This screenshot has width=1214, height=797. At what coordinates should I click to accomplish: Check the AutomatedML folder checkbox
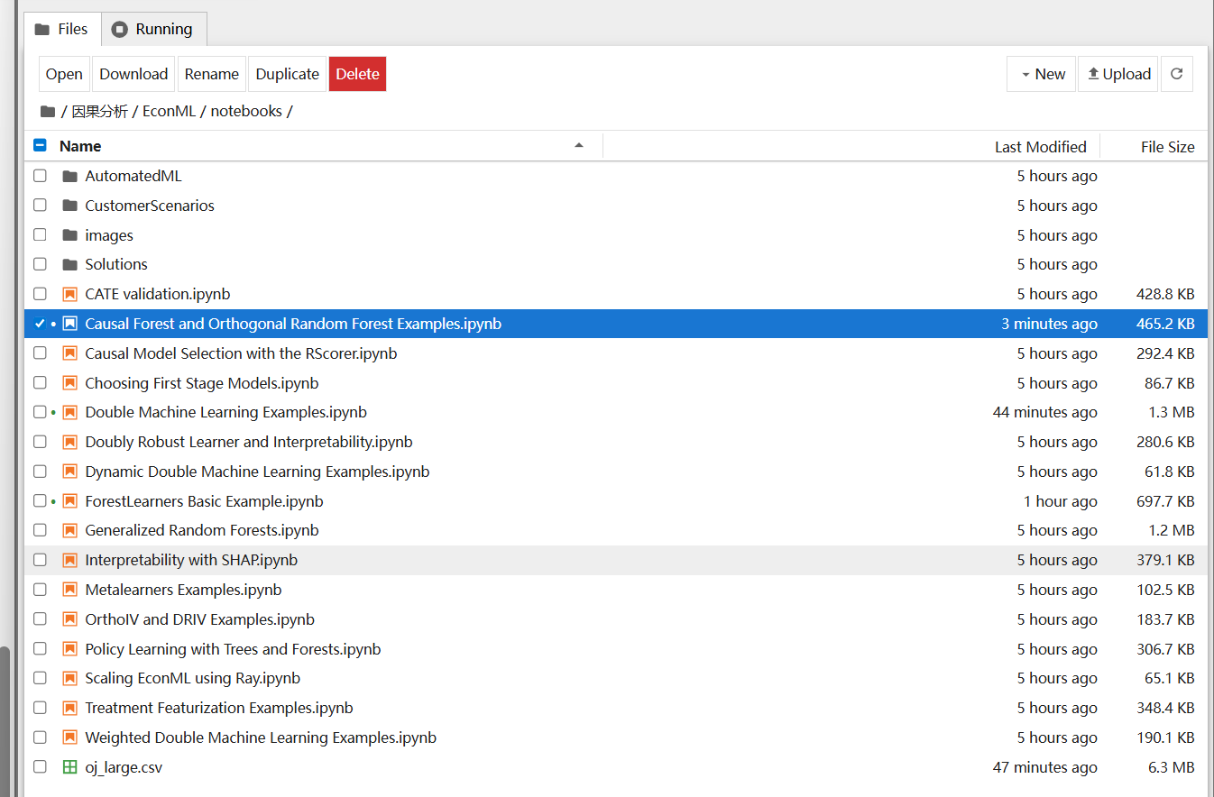coord(40,176)
